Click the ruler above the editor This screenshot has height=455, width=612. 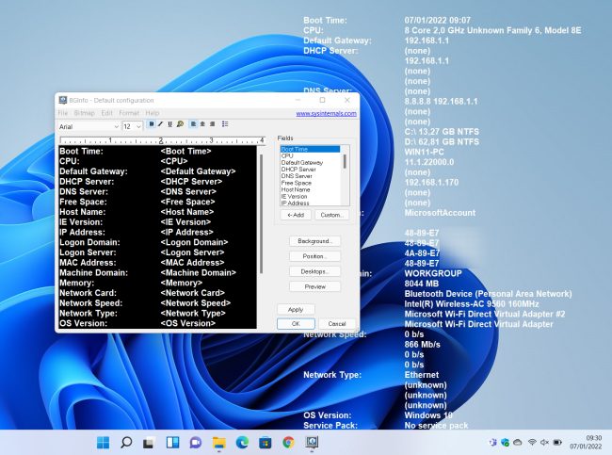coord(162,140)
